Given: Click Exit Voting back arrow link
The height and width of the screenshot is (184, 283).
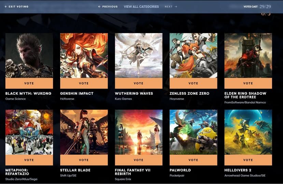Looking at the screenshot, I should click(x=16, y=6).
